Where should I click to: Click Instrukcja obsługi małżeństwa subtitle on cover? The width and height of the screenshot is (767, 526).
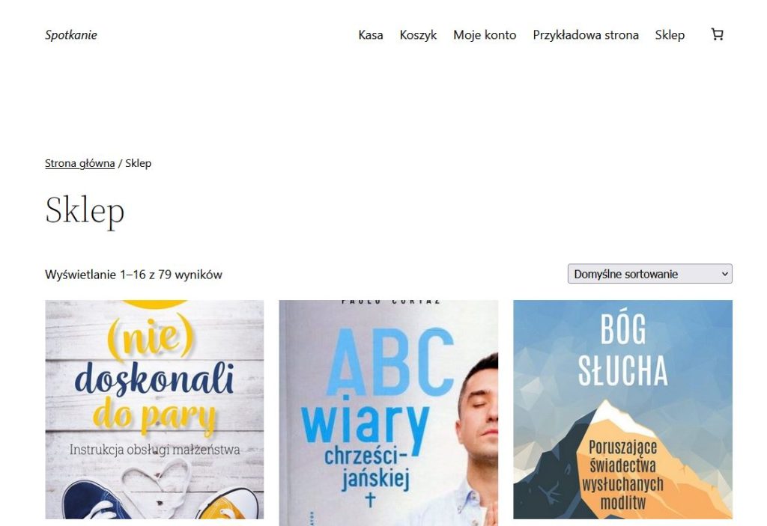click(154, 450)
